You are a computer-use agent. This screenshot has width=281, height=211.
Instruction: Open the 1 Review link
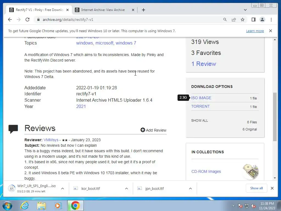(204, 64)
